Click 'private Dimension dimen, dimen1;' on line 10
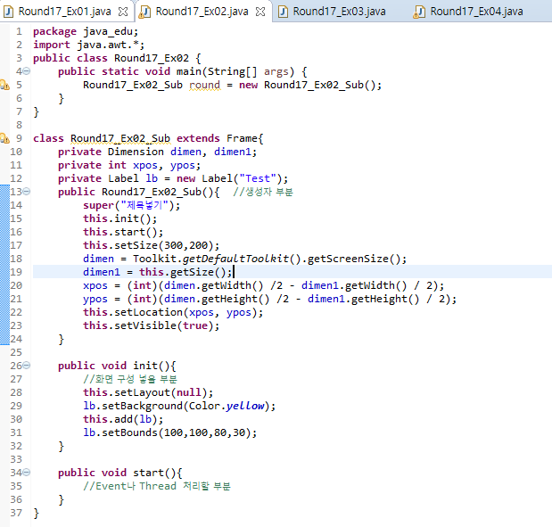The width and height of the screenshot is (552, 527). [x=157, y=152]
